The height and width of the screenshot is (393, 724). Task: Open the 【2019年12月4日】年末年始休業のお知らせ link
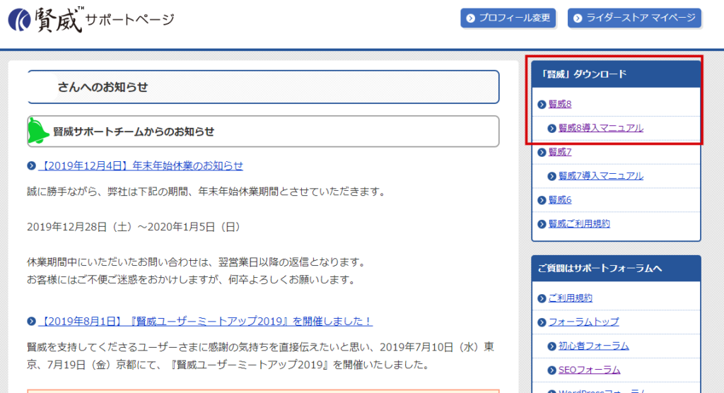pyautogui.click(x=141, y=166)
